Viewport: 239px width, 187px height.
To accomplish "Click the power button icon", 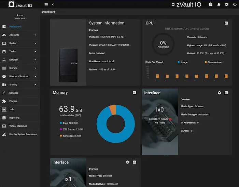I will [235, 4].
